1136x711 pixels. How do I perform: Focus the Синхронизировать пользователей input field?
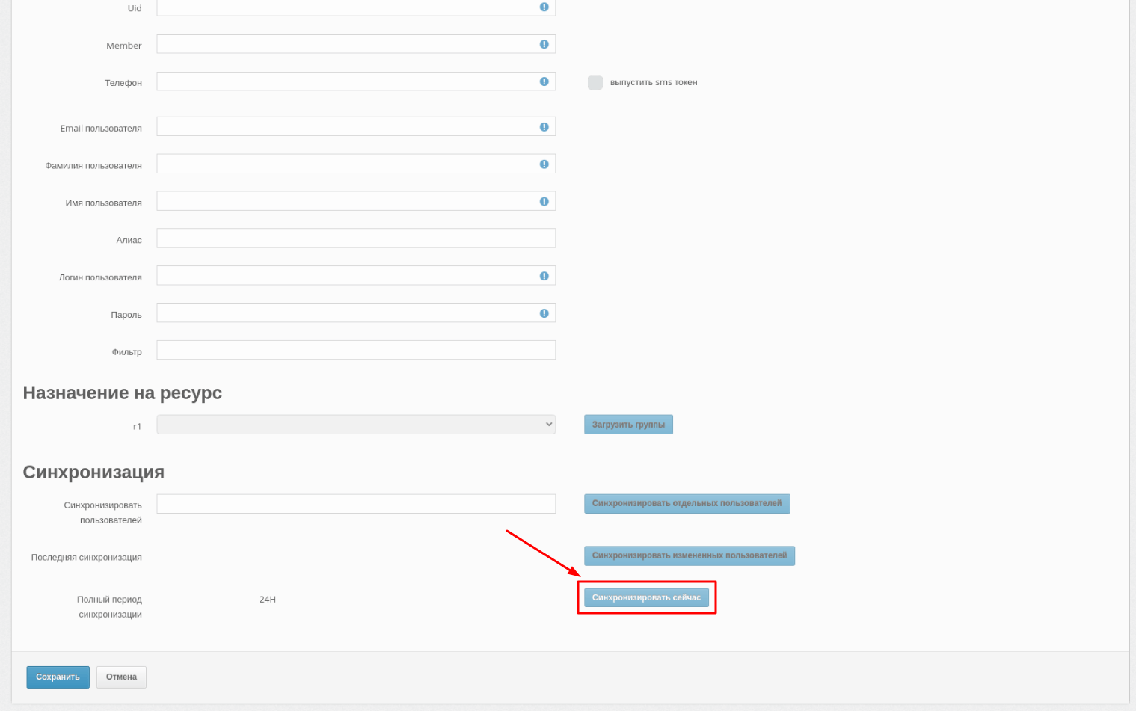(356, 504)
